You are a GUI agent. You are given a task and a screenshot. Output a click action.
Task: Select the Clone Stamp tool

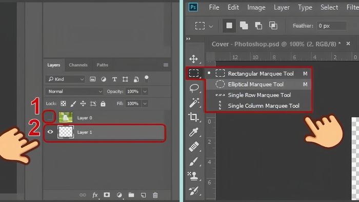[x=193, y=176]
